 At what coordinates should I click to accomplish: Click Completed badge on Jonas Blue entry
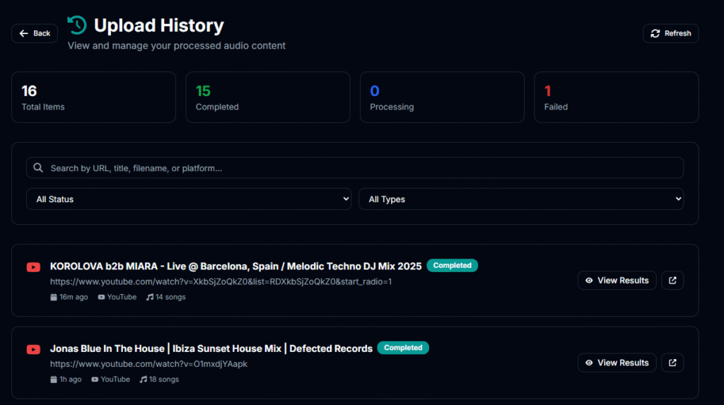tap(403, 348)
